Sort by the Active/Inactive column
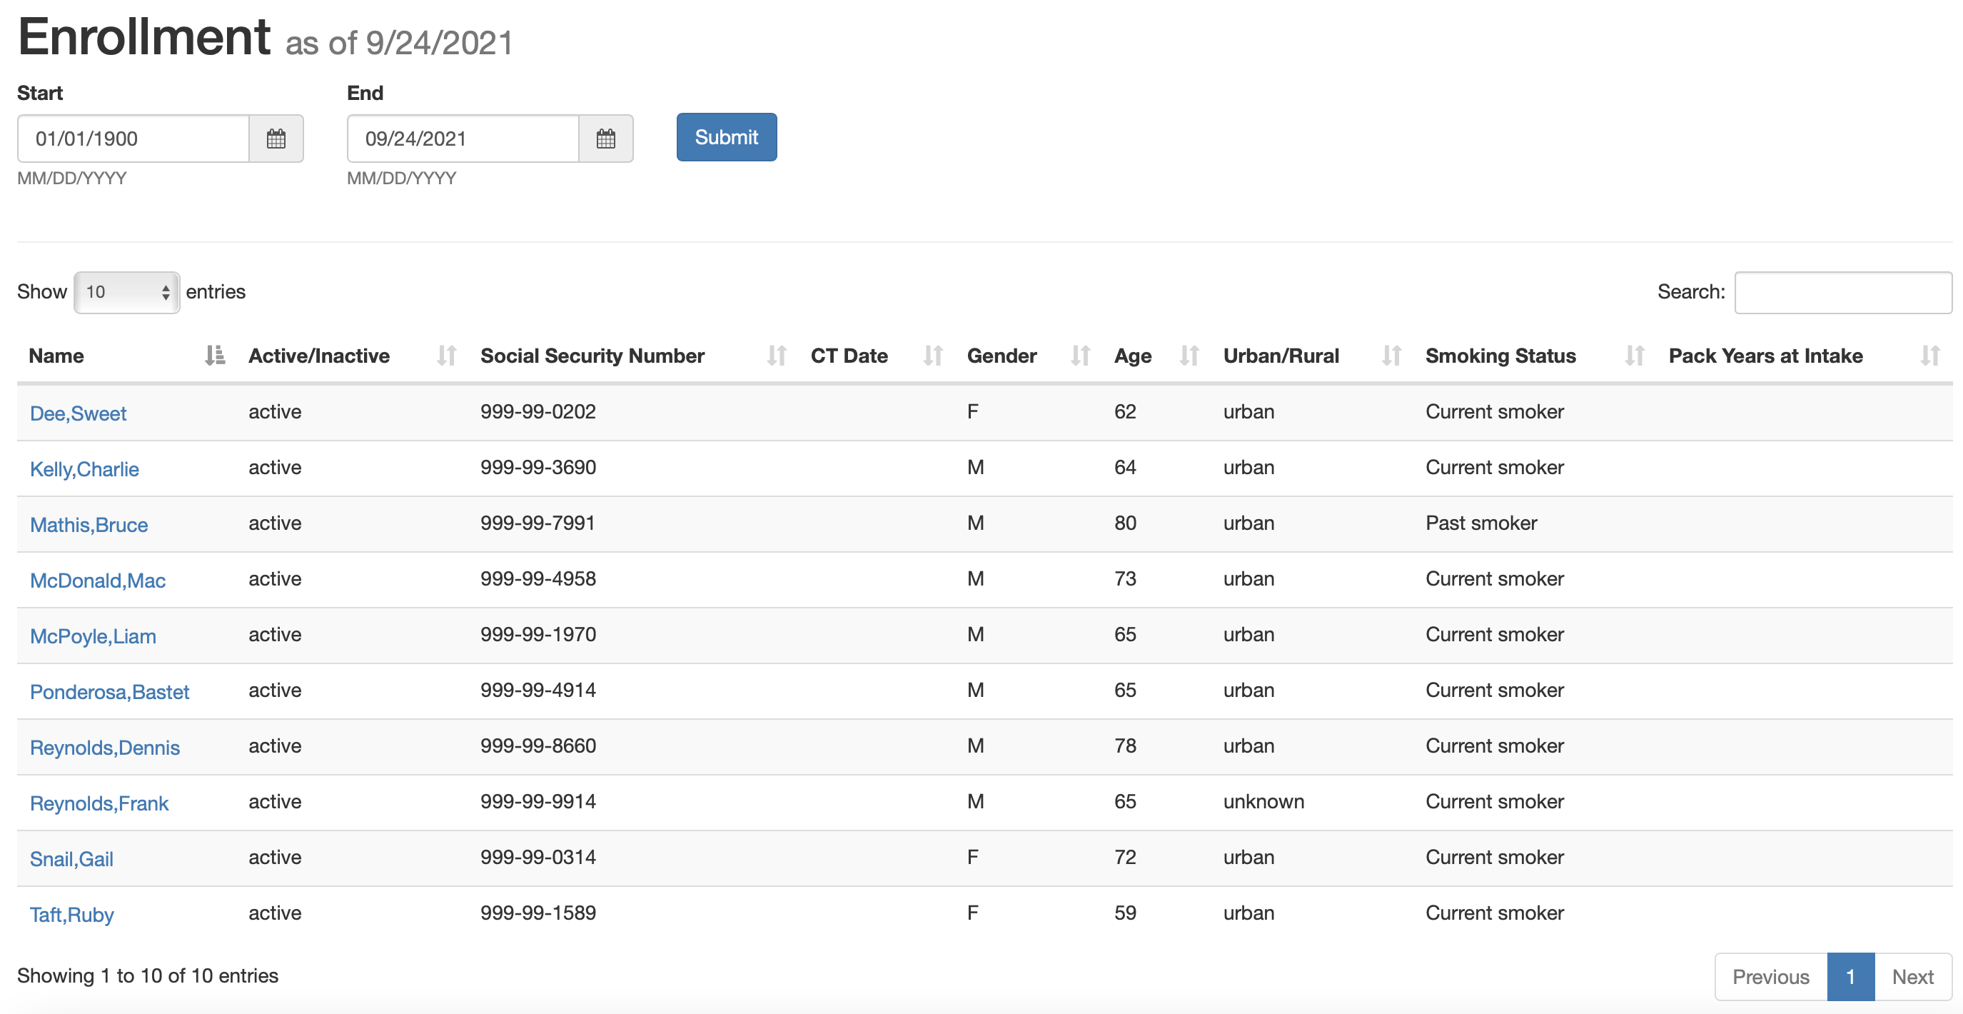The image size is (1963, 1014). pyautogui.click(x=353, y=356)
